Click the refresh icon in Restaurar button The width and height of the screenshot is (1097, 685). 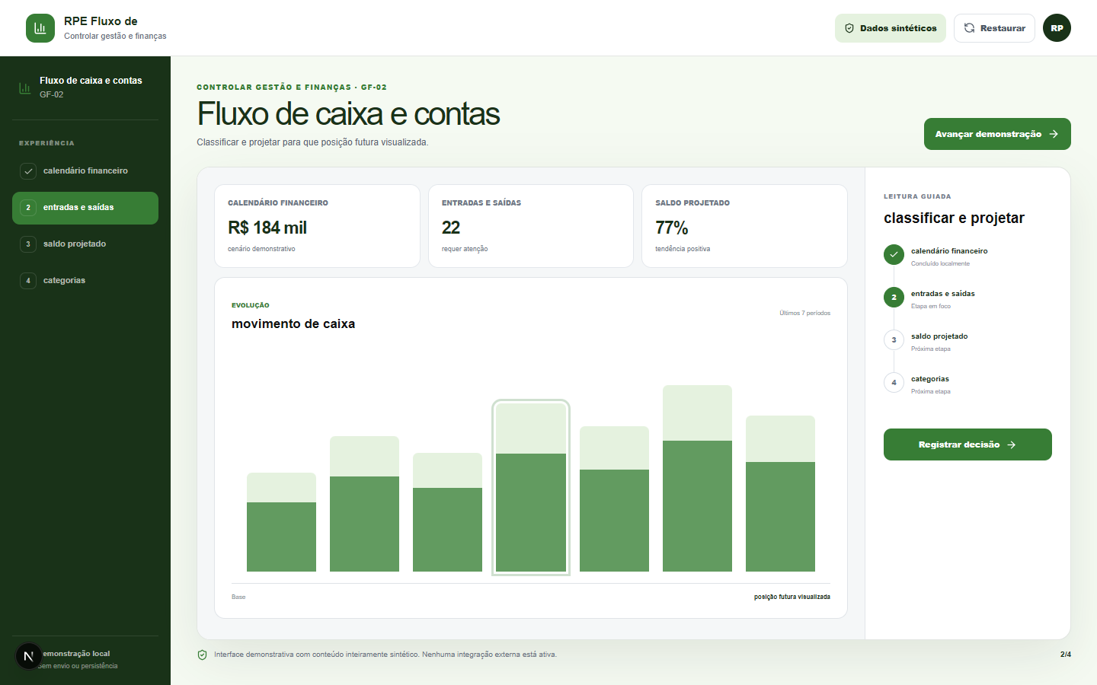969,28
